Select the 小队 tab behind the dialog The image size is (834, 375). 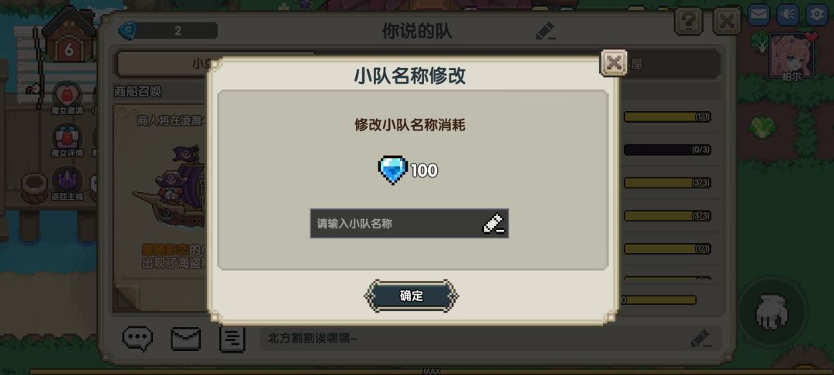(x=163, y=64)
